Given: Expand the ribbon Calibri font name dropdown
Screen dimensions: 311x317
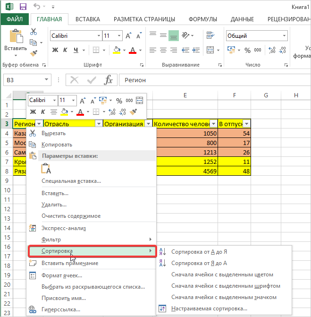Looking at the screenshot, I should point(98,36).
